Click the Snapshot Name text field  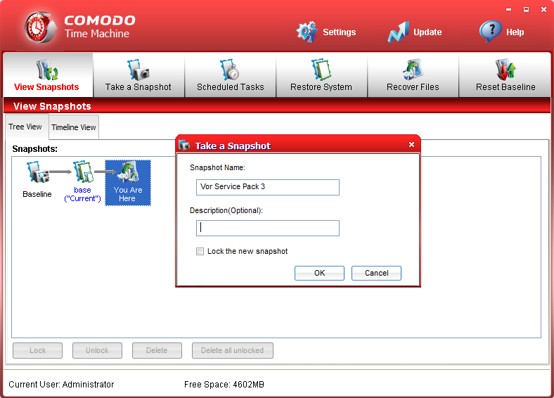[267, 187]
